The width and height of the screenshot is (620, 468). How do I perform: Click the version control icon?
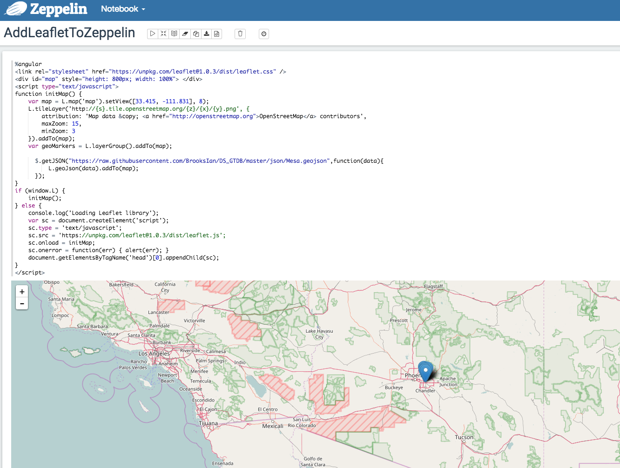[217, 33]
